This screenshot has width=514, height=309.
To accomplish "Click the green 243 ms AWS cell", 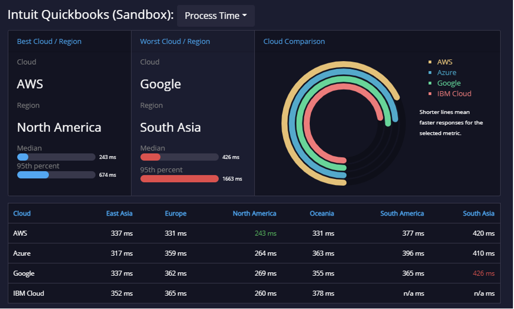I will [x=266, y=233].
